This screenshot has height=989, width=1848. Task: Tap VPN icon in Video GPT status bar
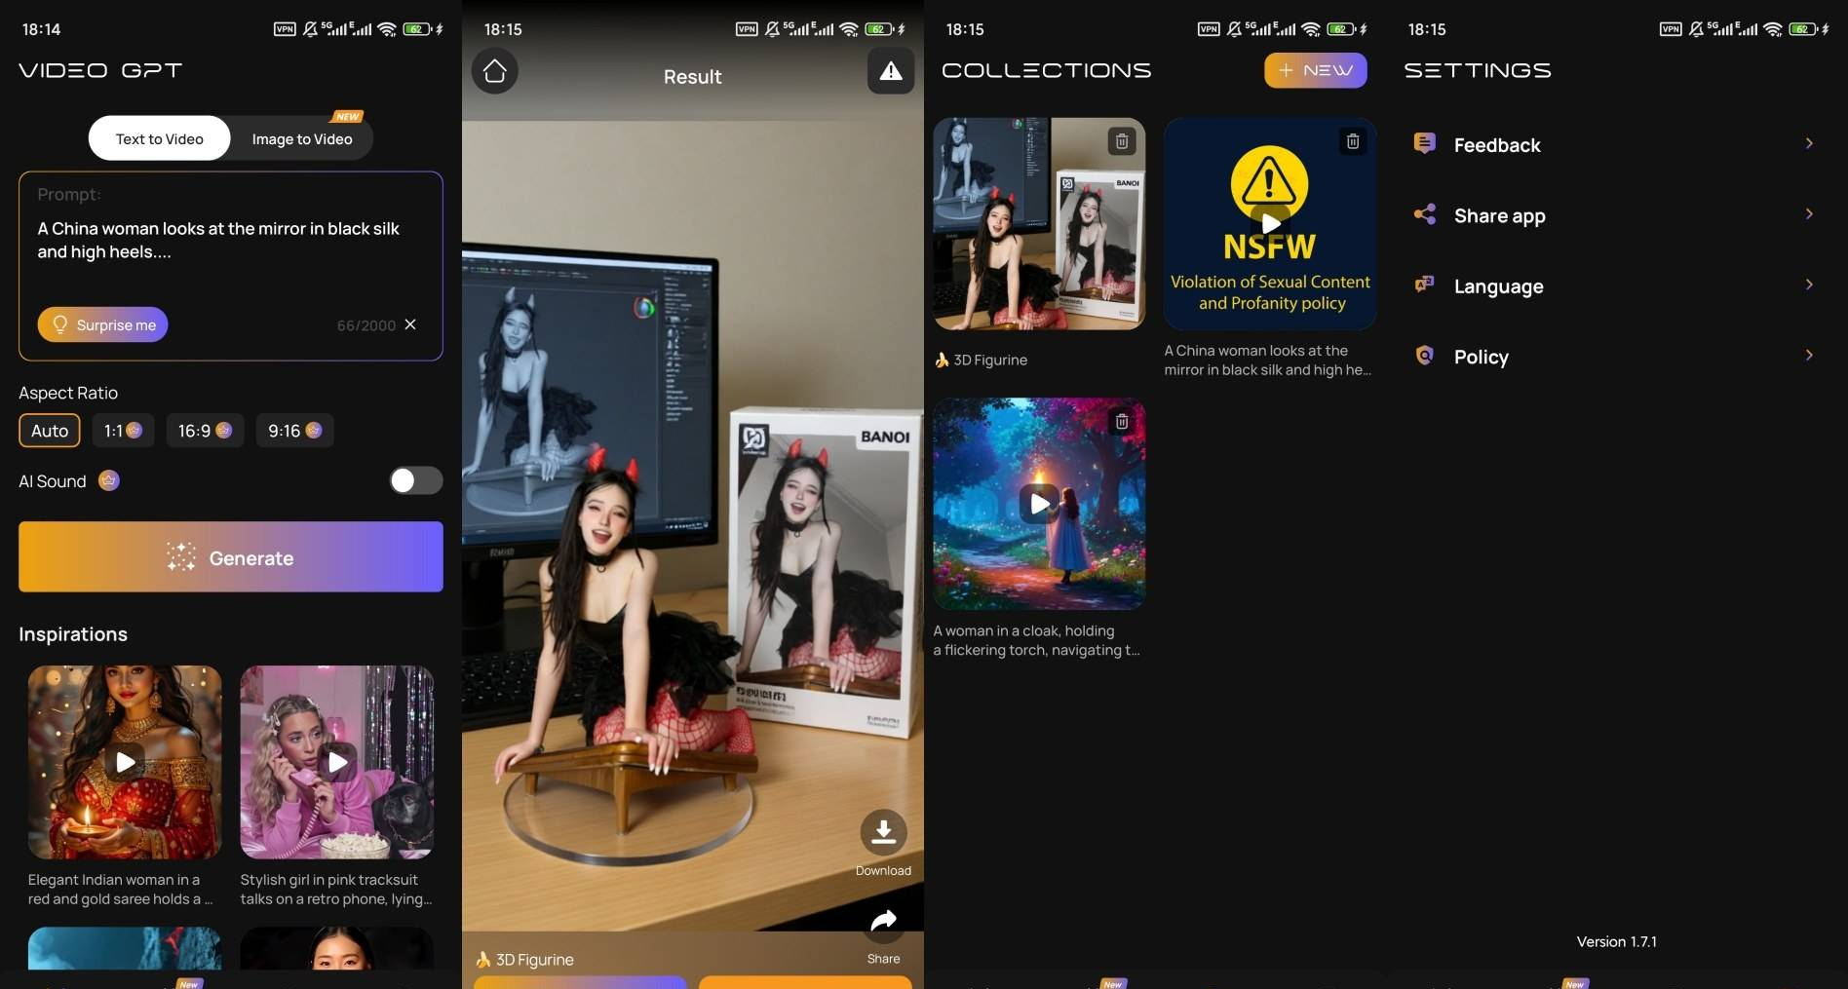(285, 29)
